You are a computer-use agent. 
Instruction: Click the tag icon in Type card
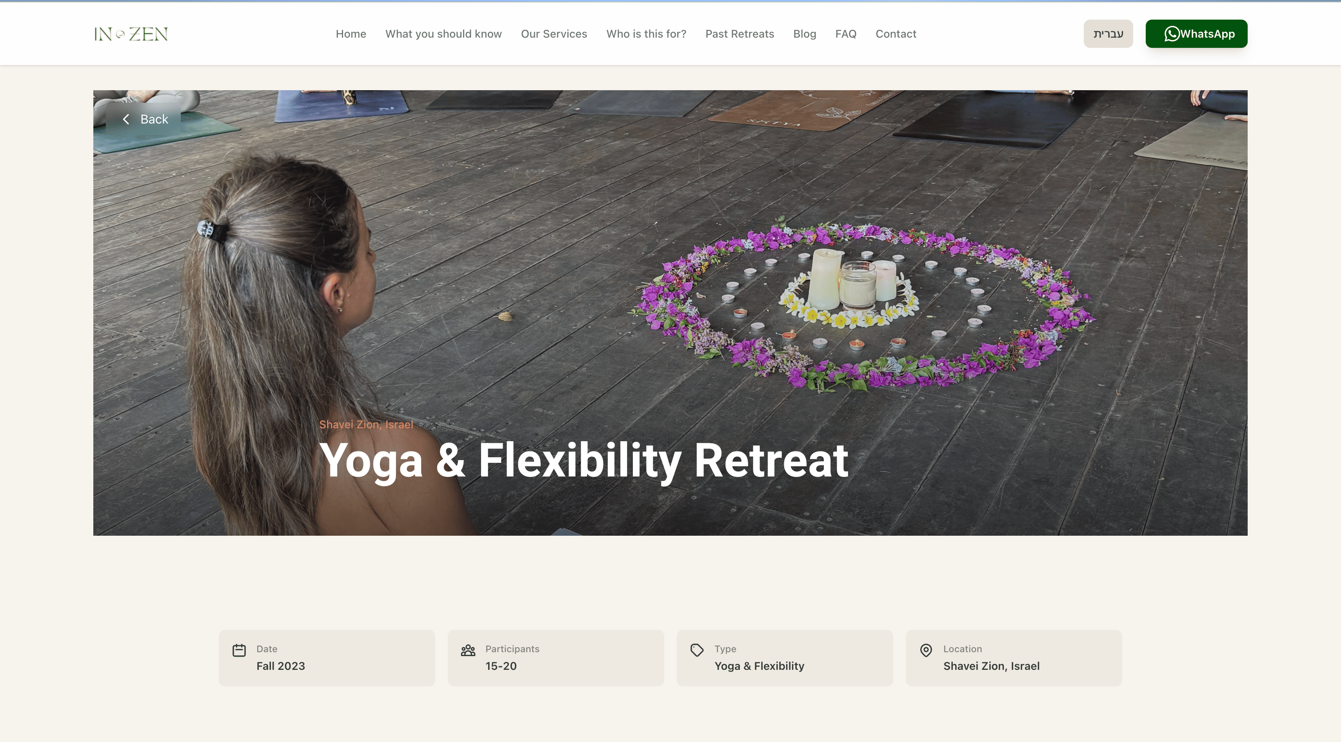(x=697, y=650)
